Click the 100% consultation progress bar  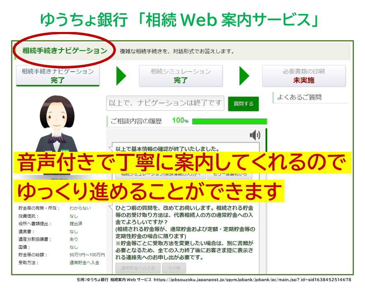point(229,121)
